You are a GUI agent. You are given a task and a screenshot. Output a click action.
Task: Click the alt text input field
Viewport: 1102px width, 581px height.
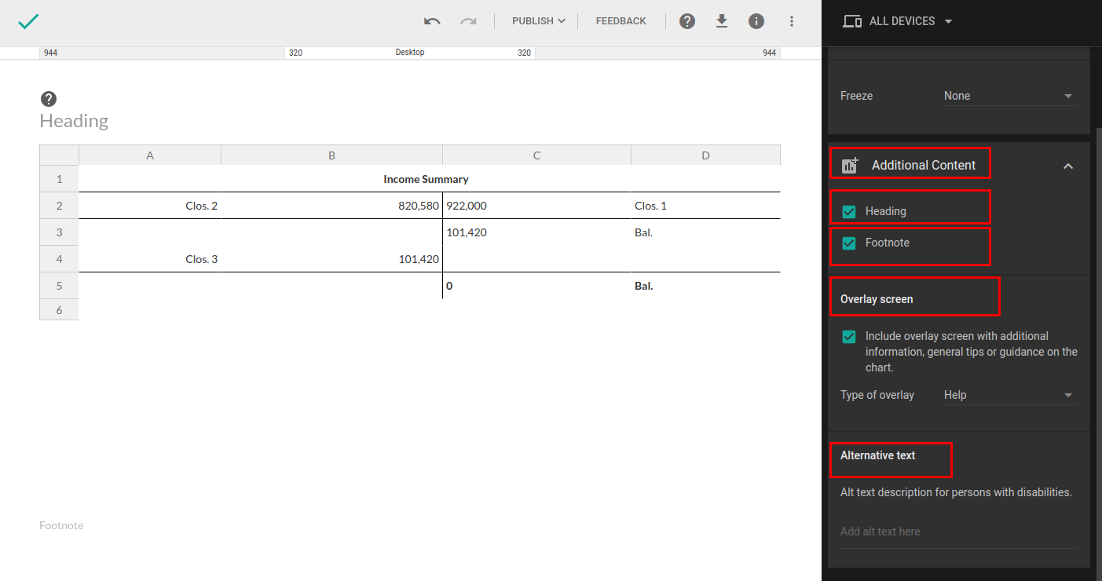[x=957, y=532]
